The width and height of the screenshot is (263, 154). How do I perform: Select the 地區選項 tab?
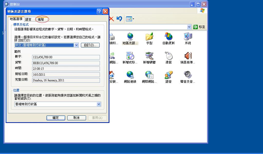click(x=16, y=19)
